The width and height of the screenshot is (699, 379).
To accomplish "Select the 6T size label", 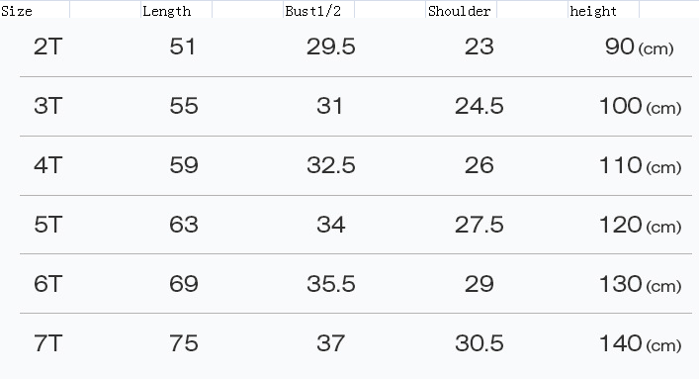I will tap(47, 284).
